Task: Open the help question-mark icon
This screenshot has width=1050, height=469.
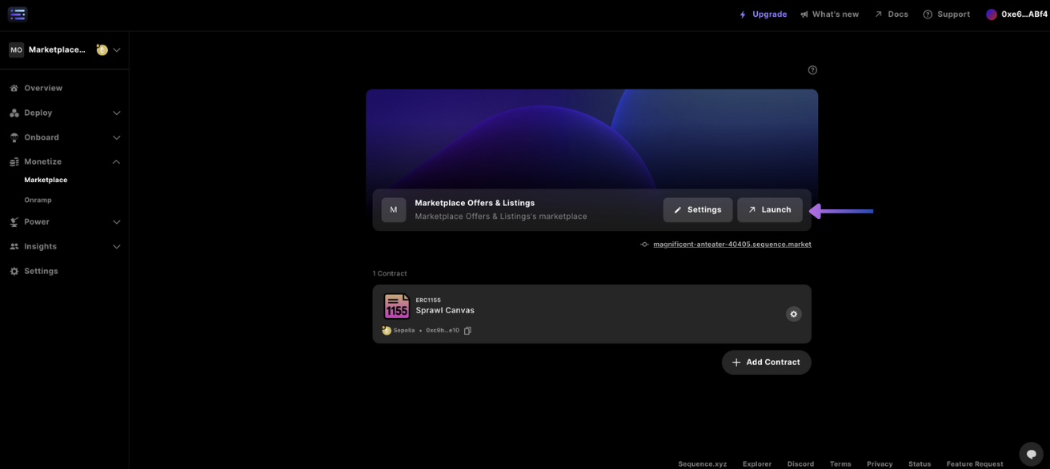Action: point(812,70)
